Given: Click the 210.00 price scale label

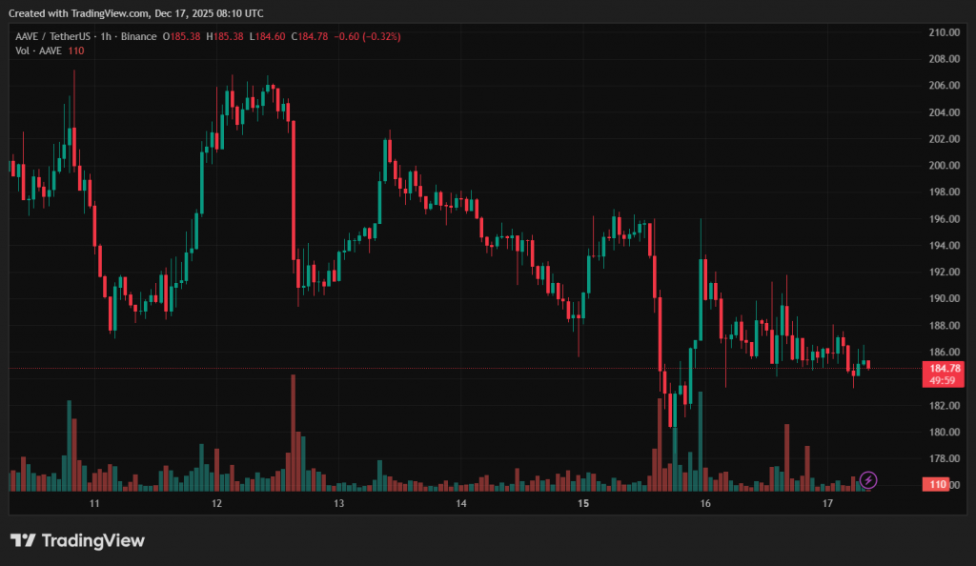Looking at the screenshot, I should coord(944,32).
